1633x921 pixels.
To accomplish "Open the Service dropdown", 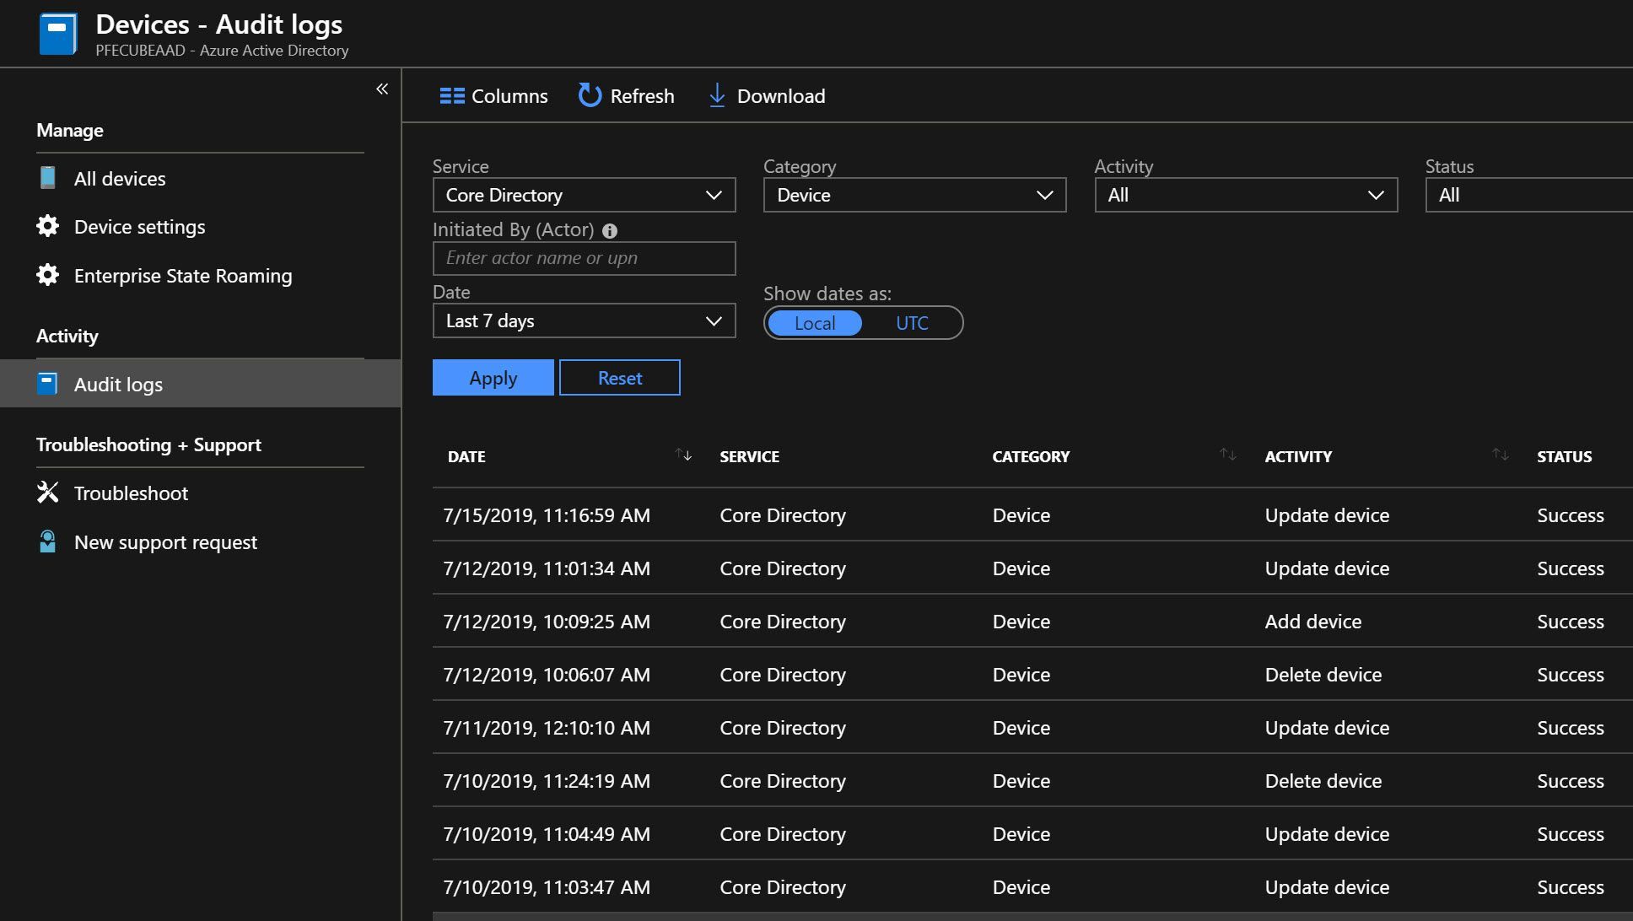I will [584, 195].
